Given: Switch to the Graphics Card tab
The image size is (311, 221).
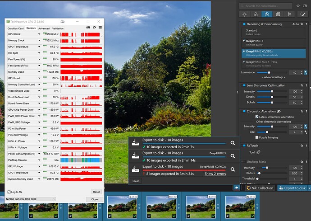Looking at the screenshot, I should pyautogui.click(x=15, y=28).
